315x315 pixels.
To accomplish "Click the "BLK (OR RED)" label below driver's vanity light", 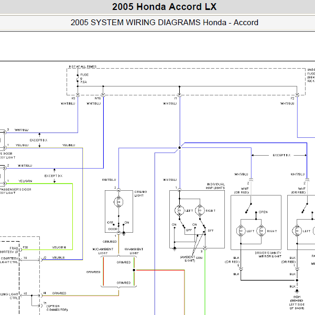I will coord(232,260).
